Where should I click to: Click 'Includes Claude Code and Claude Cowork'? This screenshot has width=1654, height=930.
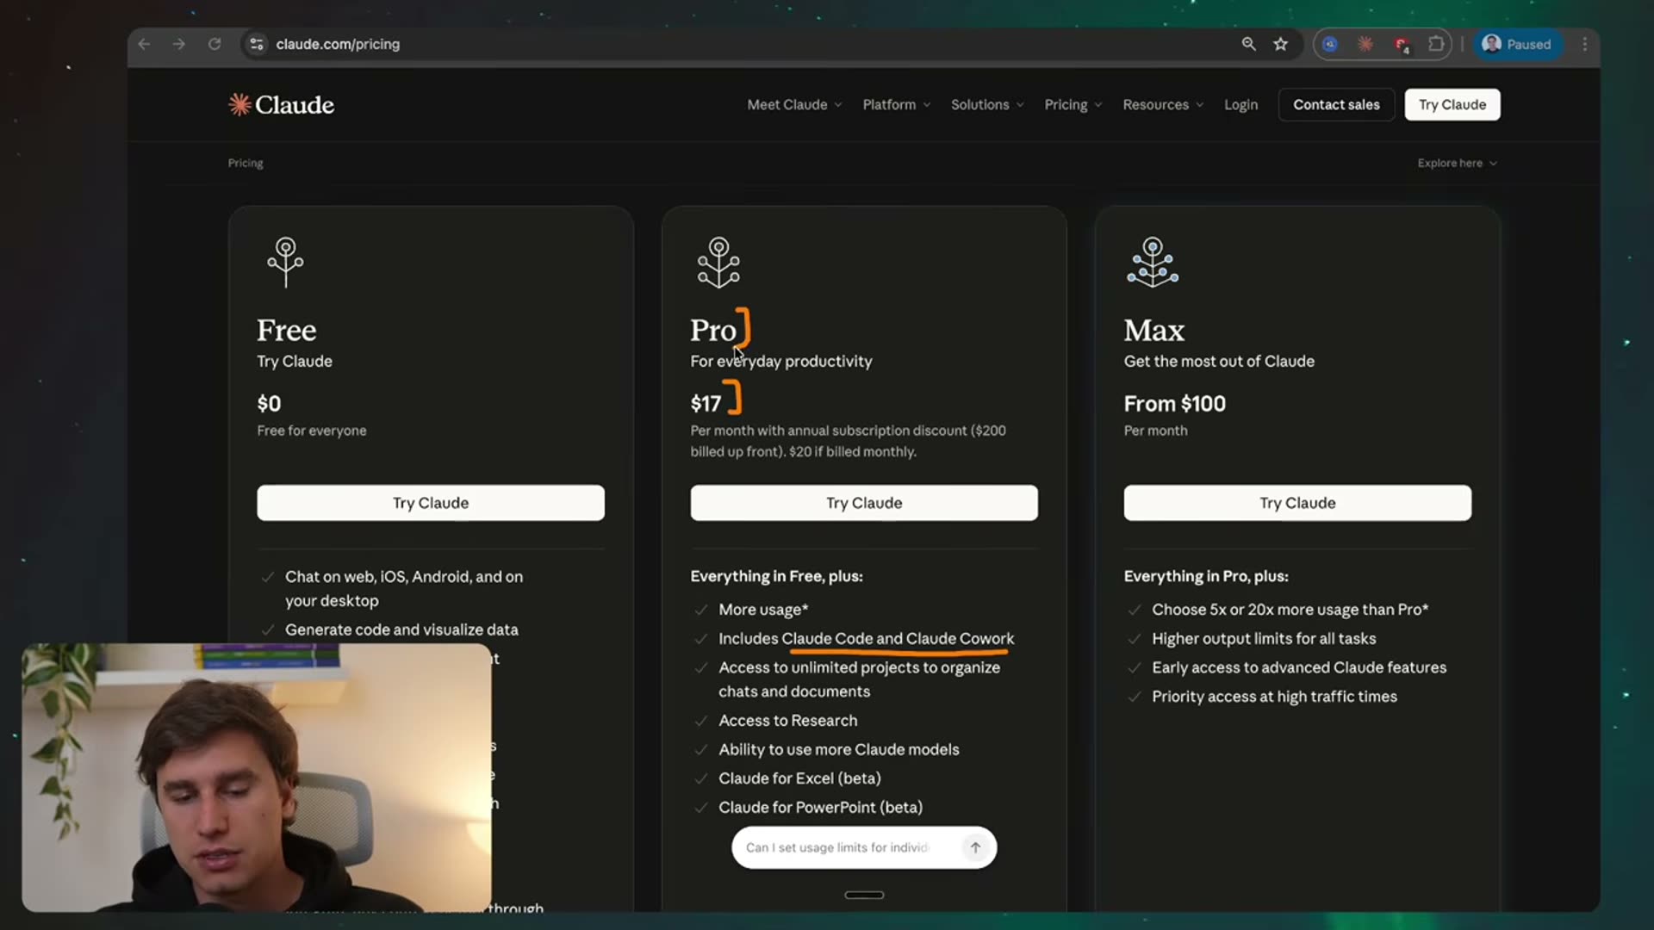point(866,638)
